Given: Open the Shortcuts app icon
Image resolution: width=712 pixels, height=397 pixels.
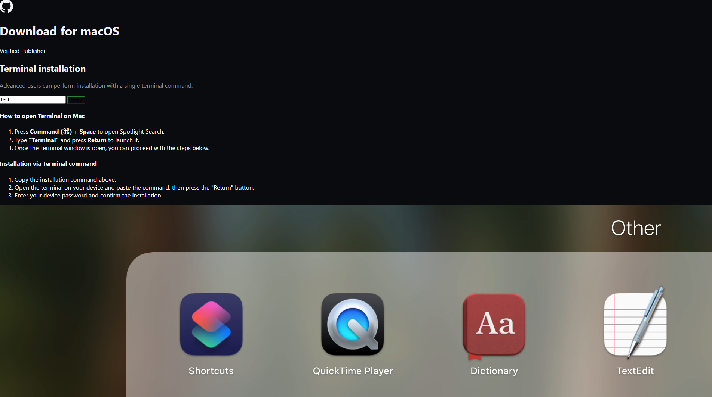Looking at the screenshot, I should [211, 324].
